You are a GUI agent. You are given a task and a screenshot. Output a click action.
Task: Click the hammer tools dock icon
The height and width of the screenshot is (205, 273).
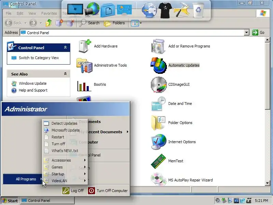coord(182,10)
